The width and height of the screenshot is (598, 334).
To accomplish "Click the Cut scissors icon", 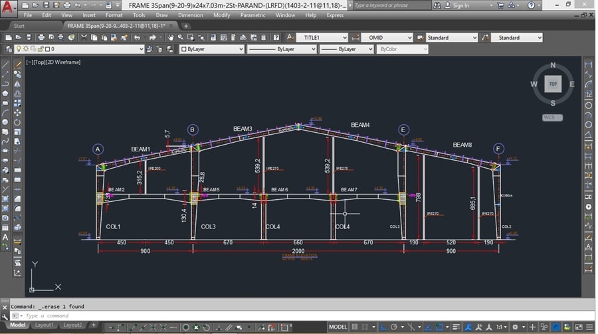I will (x=84, y=37).
